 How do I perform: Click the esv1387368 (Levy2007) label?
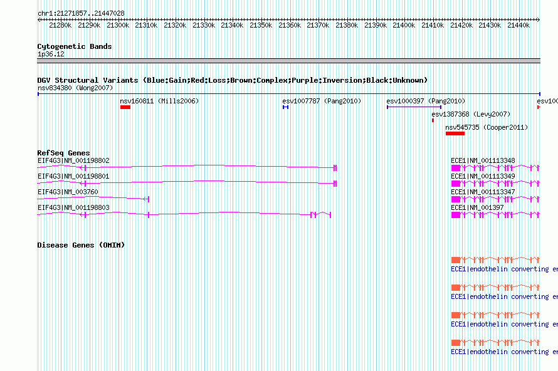pos(471,114)
